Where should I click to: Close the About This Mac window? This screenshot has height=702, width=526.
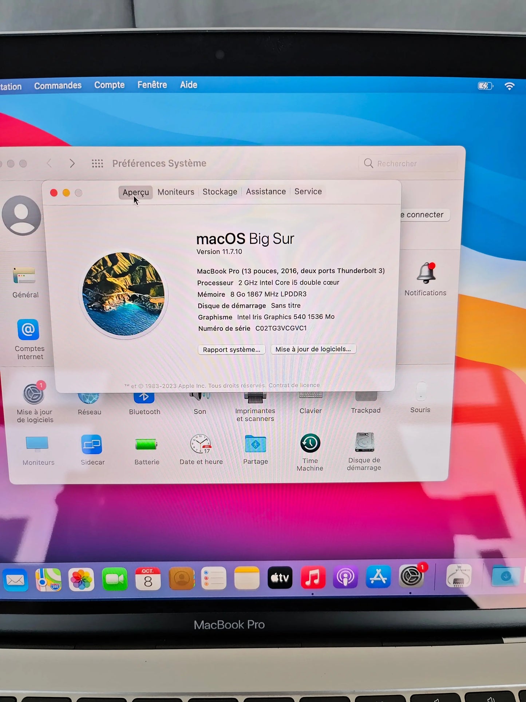click(54, 193)
